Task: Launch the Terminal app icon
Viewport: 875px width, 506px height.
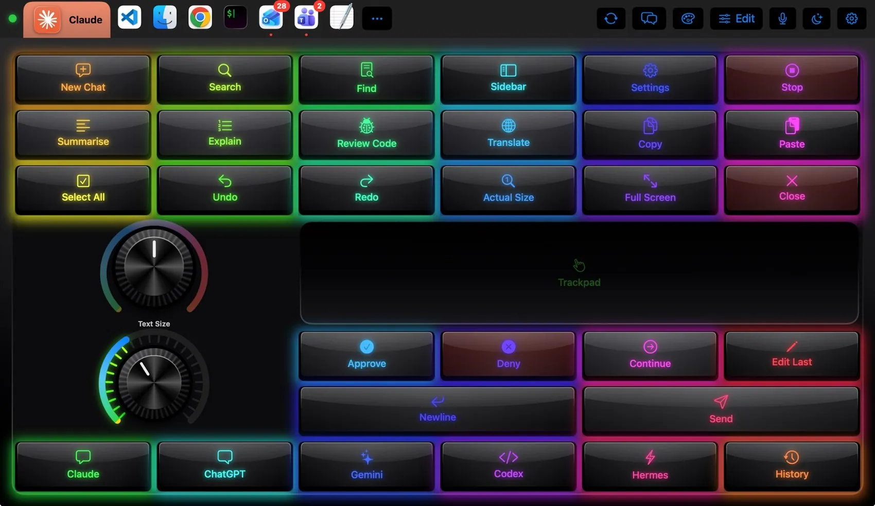Action: (235, 18)
